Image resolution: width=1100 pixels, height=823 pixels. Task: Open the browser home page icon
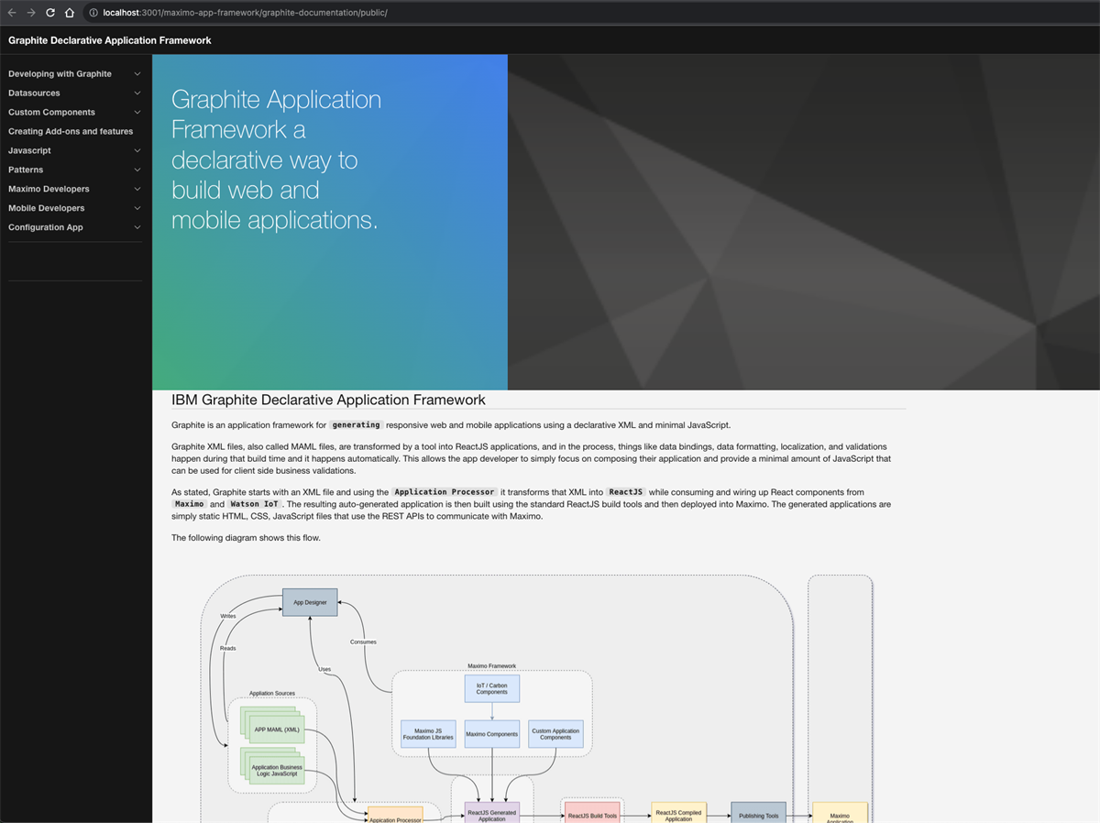click(70, 13)
